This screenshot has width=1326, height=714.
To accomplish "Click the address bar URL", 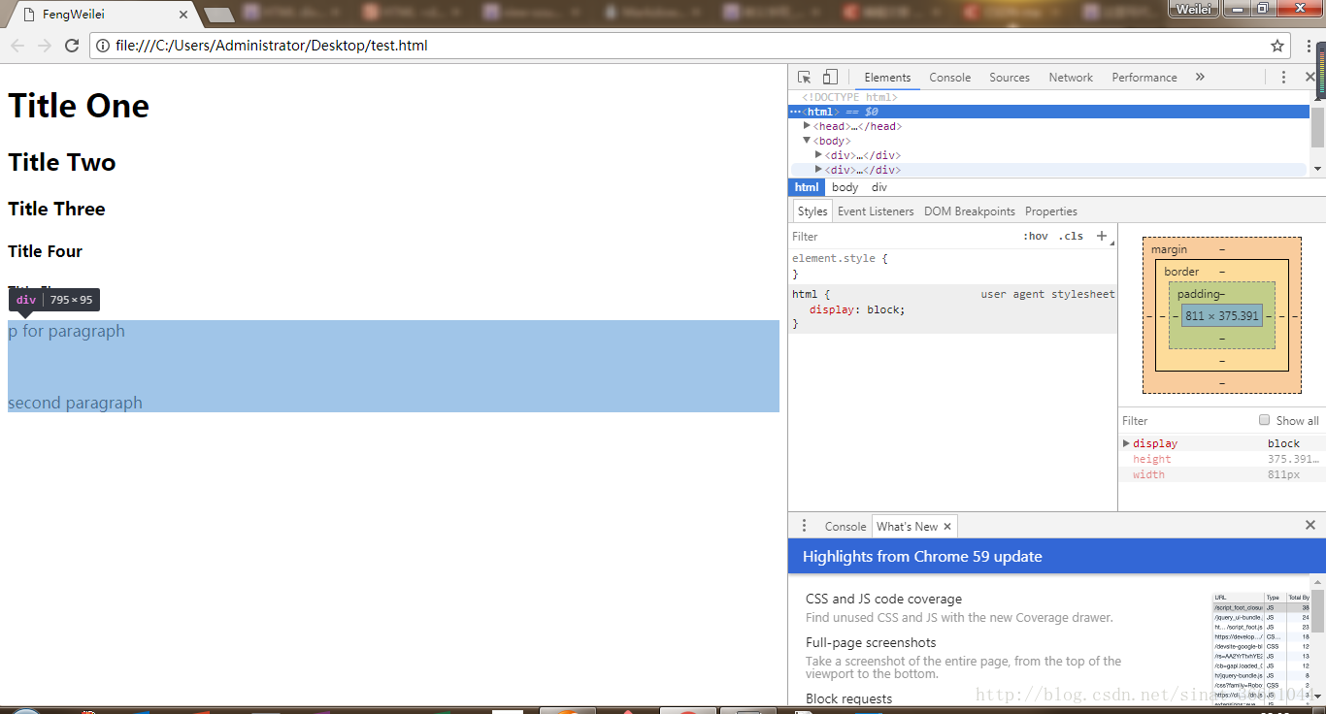I will [x=272, y=46].
